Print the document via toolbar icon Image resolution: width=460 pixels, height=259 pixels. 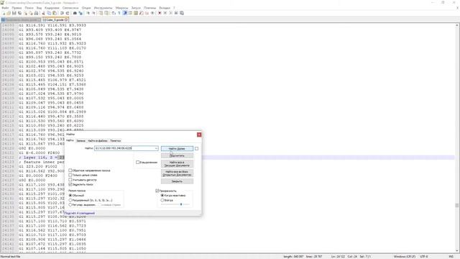[36, 13]
